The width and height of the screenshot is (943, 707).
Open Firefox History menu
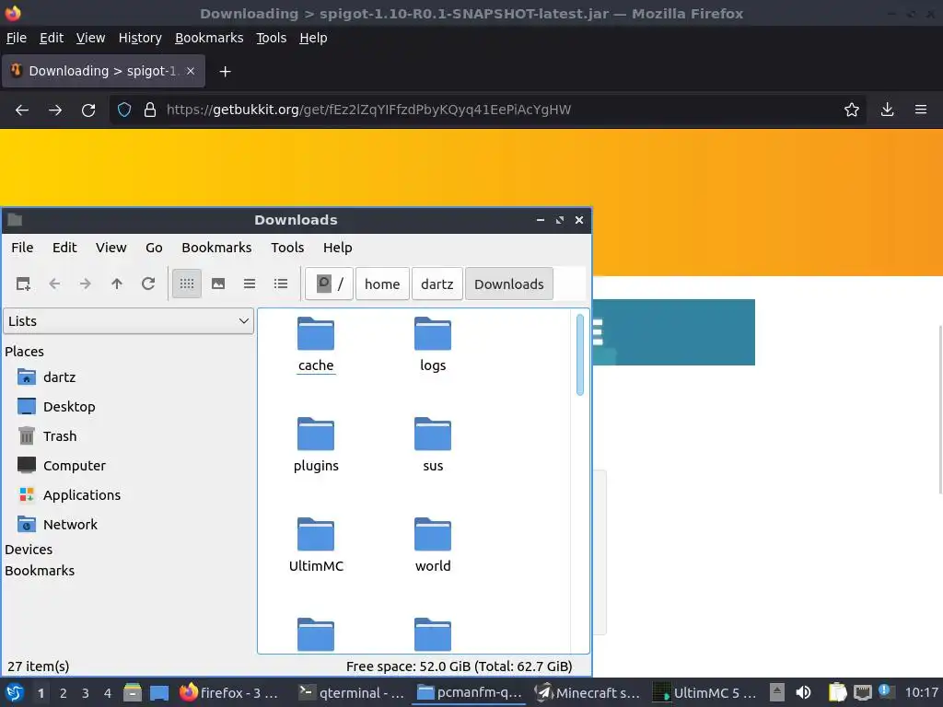[x=140, y=38]
